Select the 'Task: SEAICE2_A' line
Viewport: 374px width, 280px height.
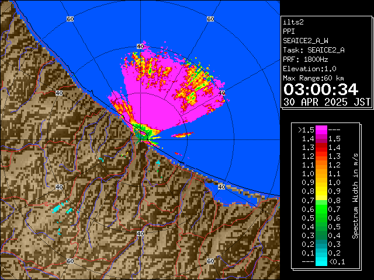[314, 50]
